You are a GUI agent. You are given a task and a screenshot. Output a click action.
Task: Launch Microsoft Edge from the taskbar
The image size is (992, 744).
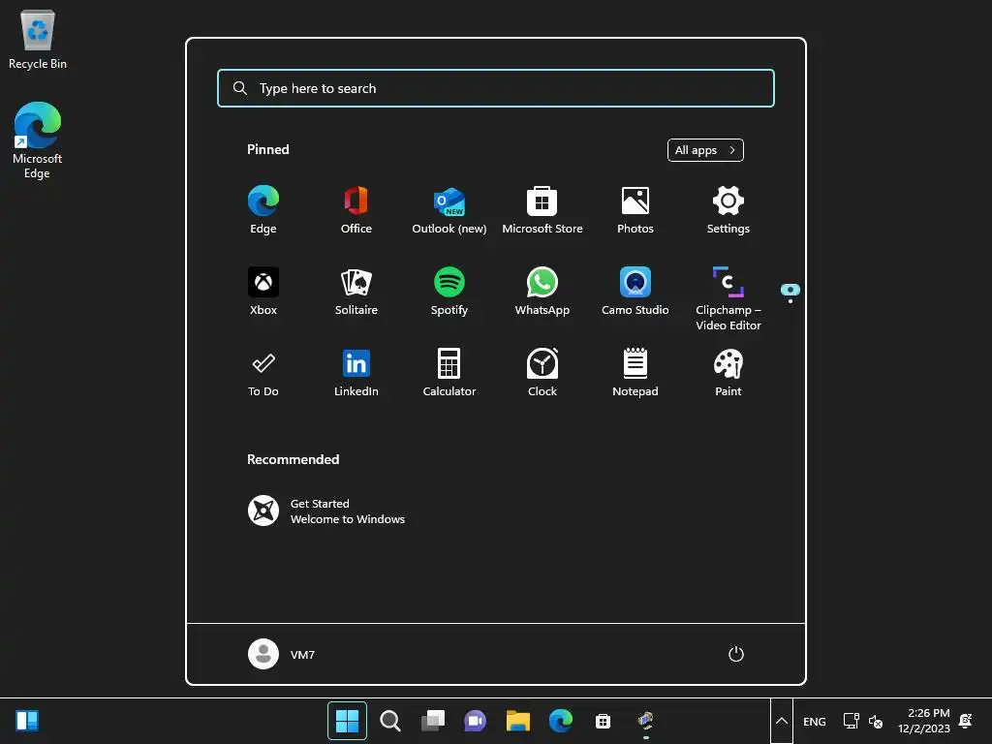(561, 721)
